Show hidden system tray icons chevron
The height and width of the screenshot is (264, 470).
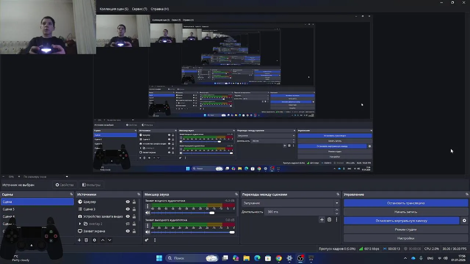click(405, 258)
